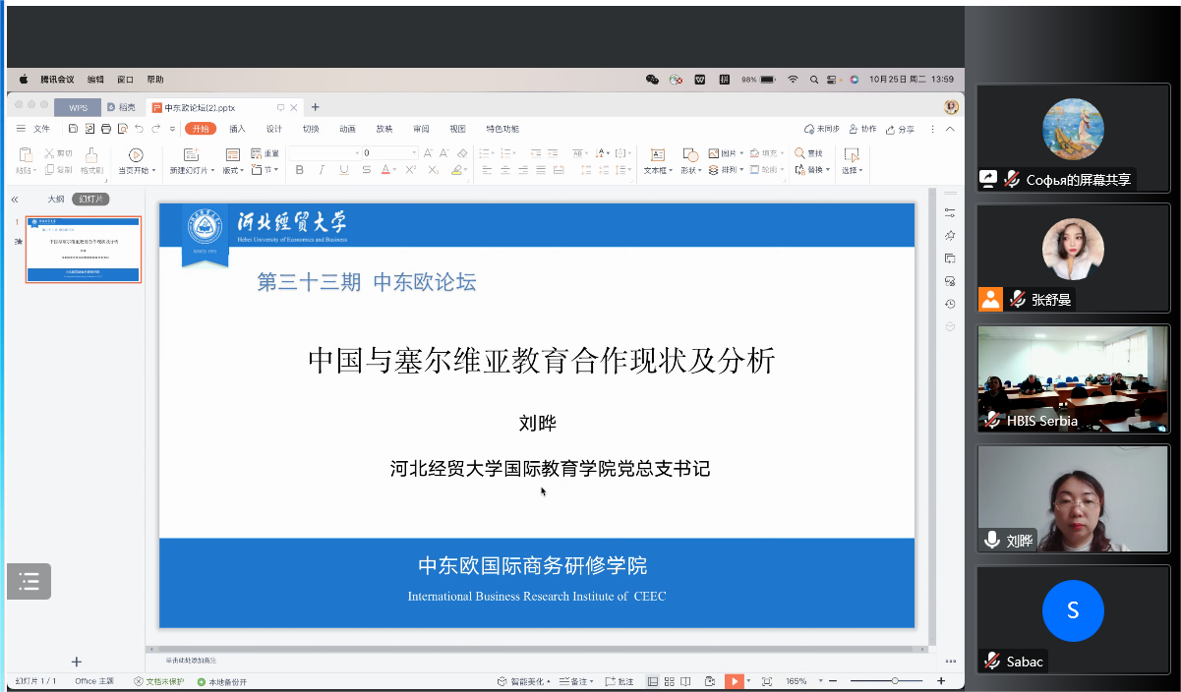Open the font size dropdown showing 0
This screenshot has width=1181, height=692.
click(x=415, y=153)
